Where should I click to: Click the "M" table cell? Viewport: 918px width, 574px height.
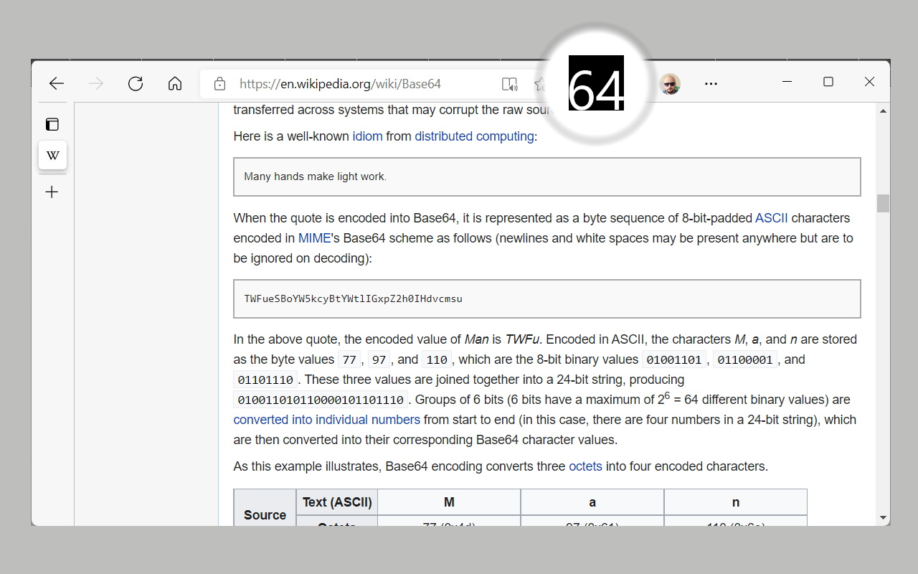[x=449, y=502]
